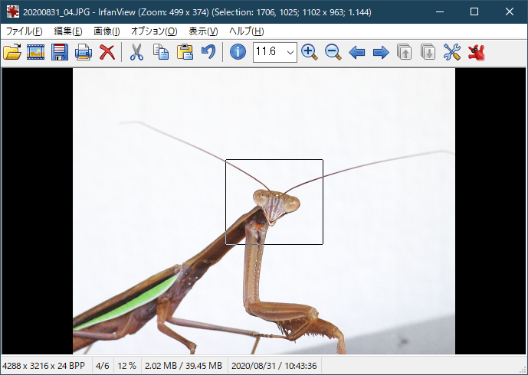Open the ファイル(F) menu
The image size is (528, 375).
(x=25, y=31)
